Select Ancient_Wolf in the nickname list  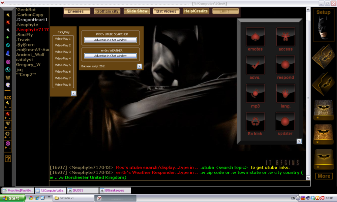(30, 55)
